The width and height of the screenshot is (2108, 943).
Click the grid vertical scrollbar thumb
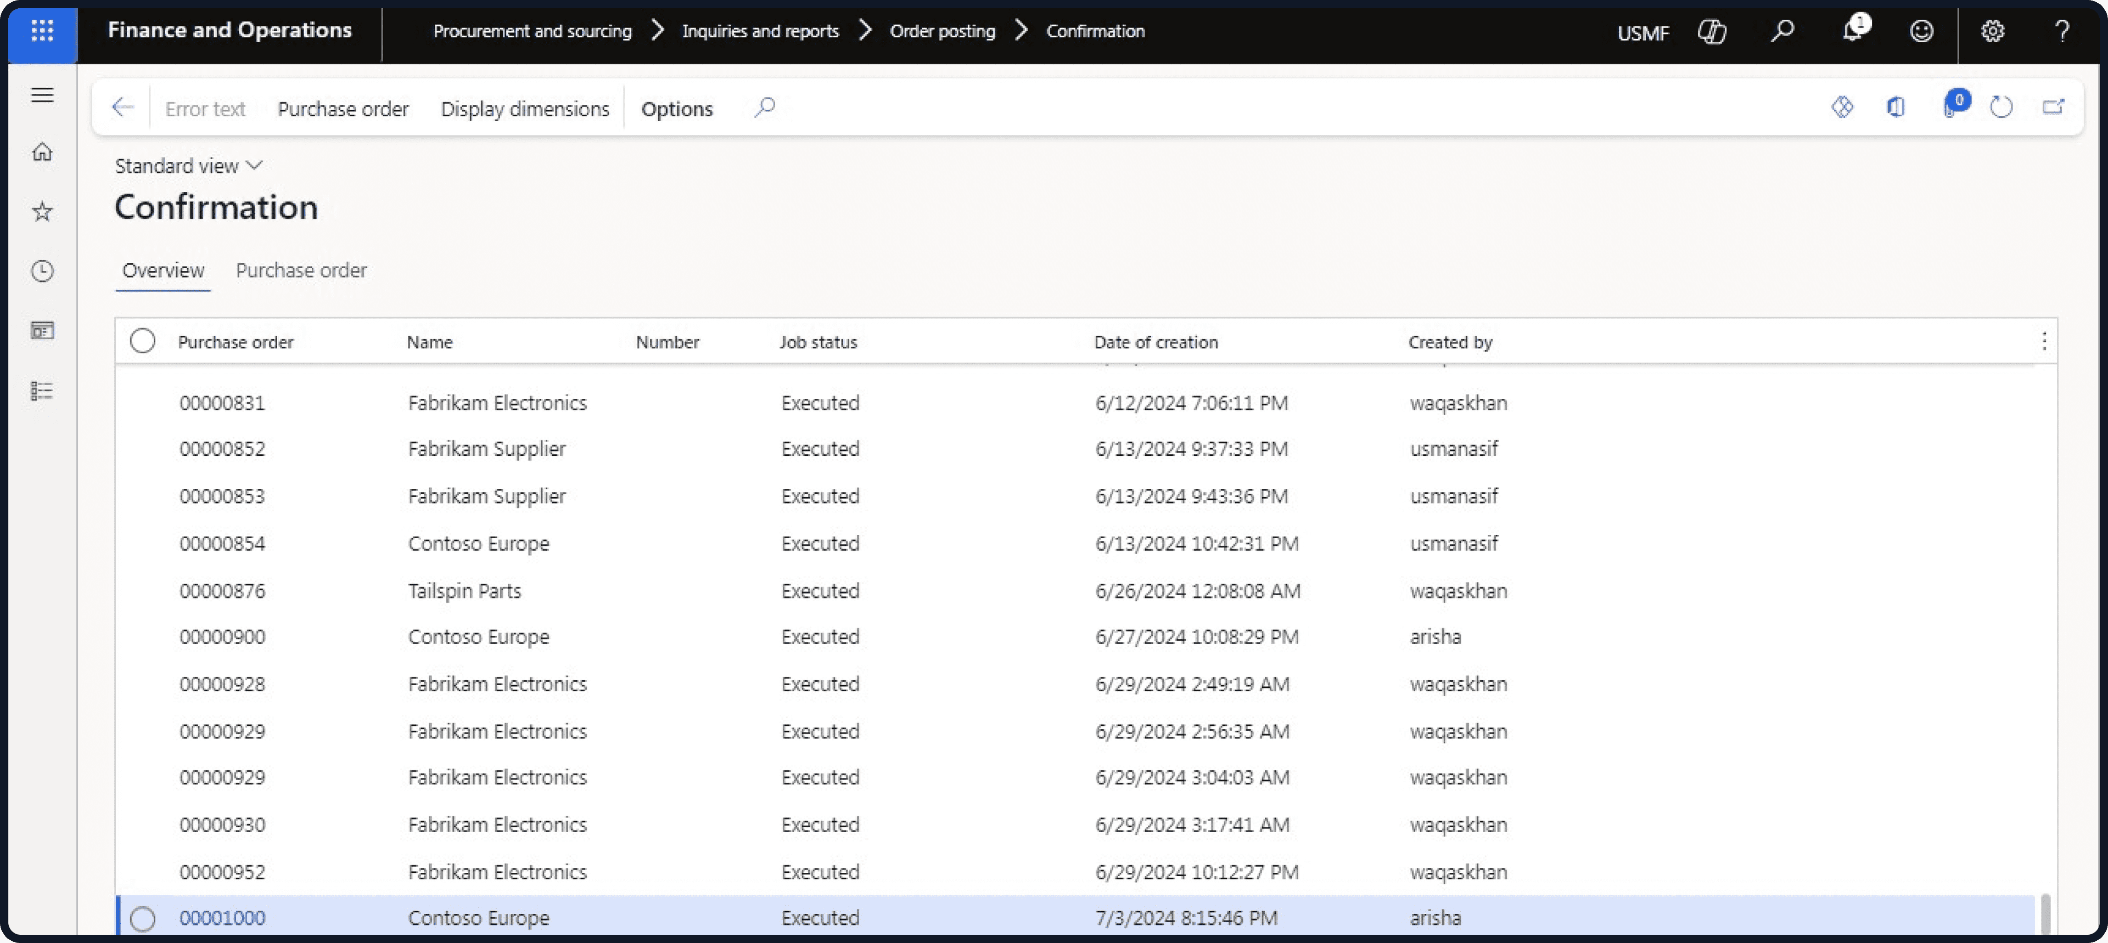(2045, 913)
